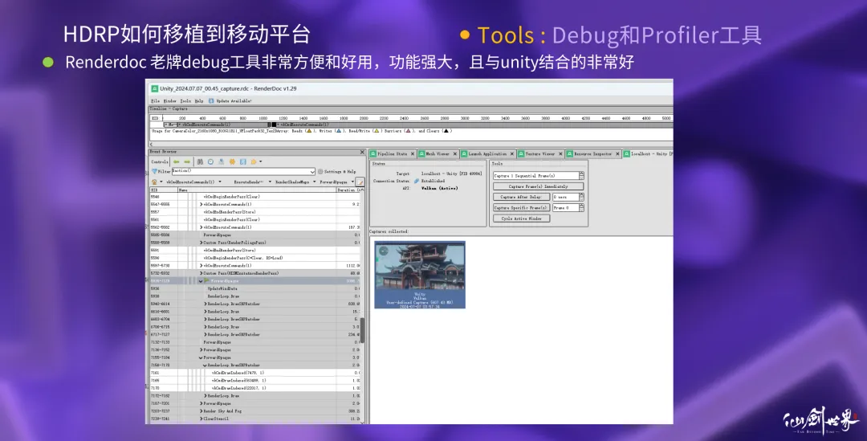Image resolution: width=867 pixels, height=441 pixels.
Task: Click the Update Available icon in the menu bar
Action: click(211, 100)
